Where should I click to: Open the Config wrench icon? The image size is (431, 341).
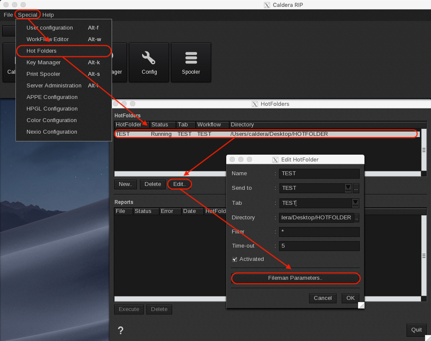coord(149,62)
